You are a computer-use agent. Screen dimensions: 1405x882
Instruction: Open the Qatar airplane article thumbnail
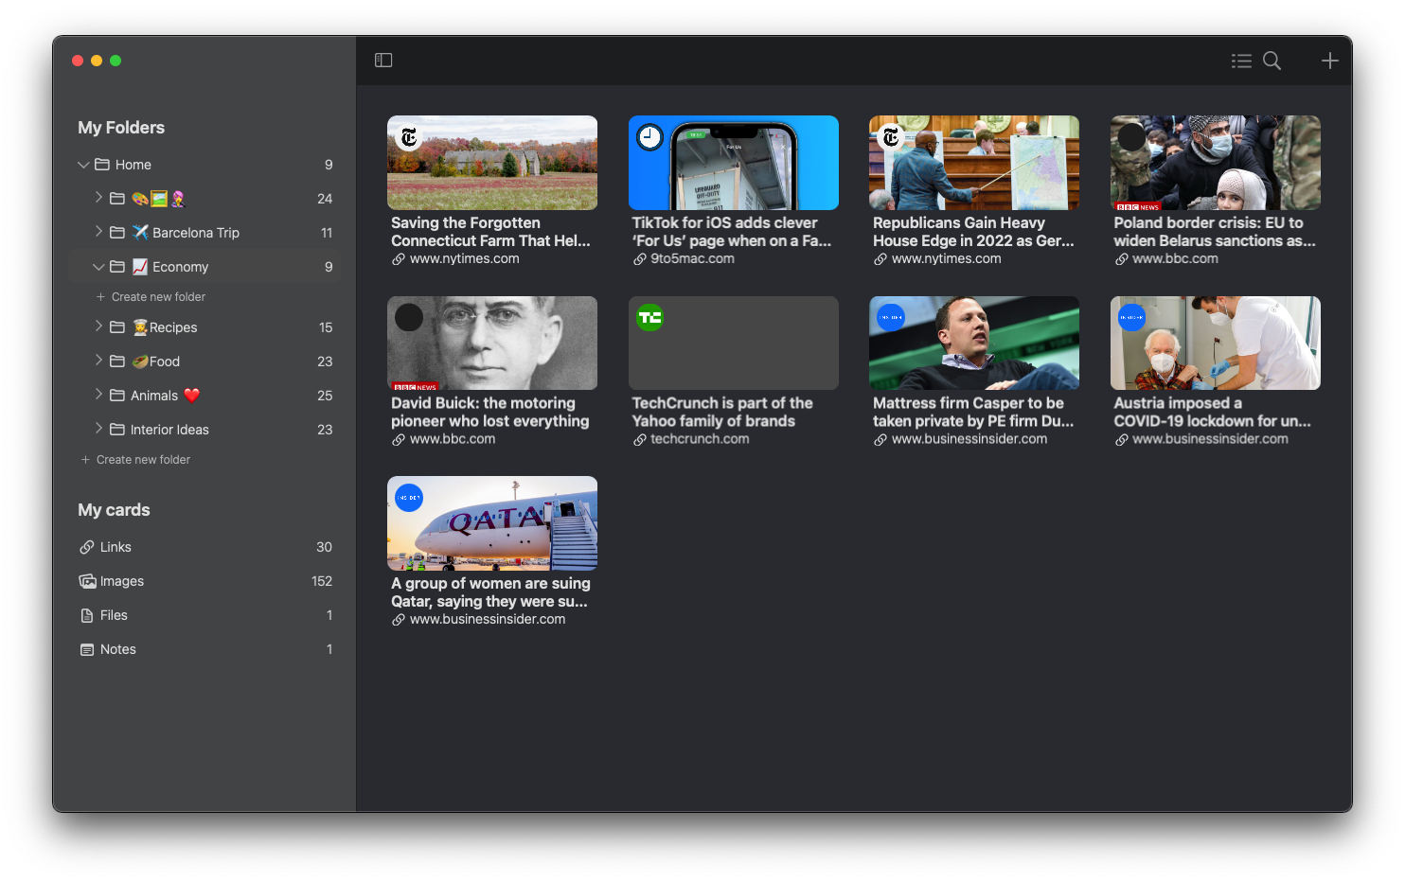coord(491,523)
